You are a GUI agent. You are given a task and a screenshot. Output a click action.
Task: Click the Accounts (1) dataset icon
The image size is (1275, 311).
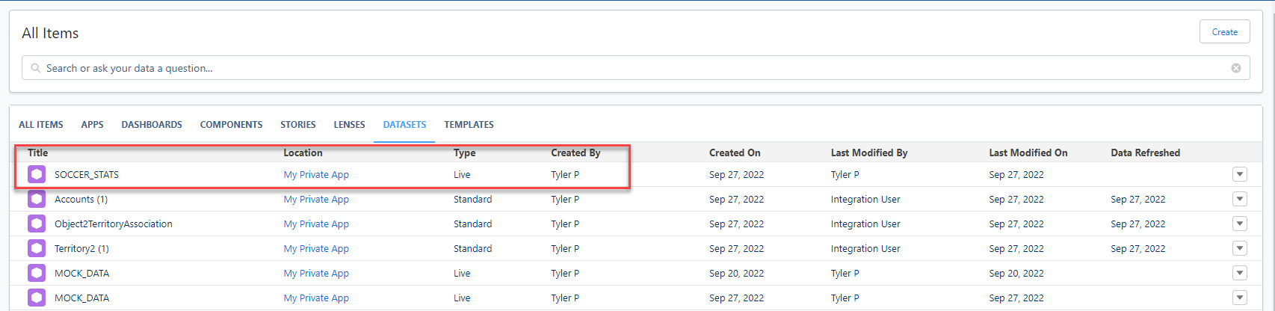[x=37, y=200]
